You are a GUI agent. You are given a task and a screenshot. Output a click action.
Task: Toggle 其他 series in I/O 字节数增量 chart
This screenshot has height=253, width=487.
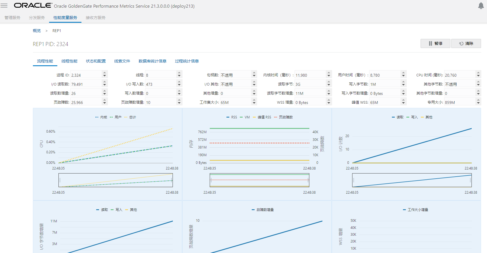(x=131, y=210)
